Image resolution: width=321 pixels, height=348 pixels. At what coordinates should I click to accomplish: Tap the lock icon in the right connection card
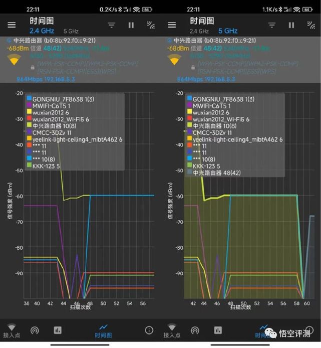pyautogui.click(x=193, y=67)
